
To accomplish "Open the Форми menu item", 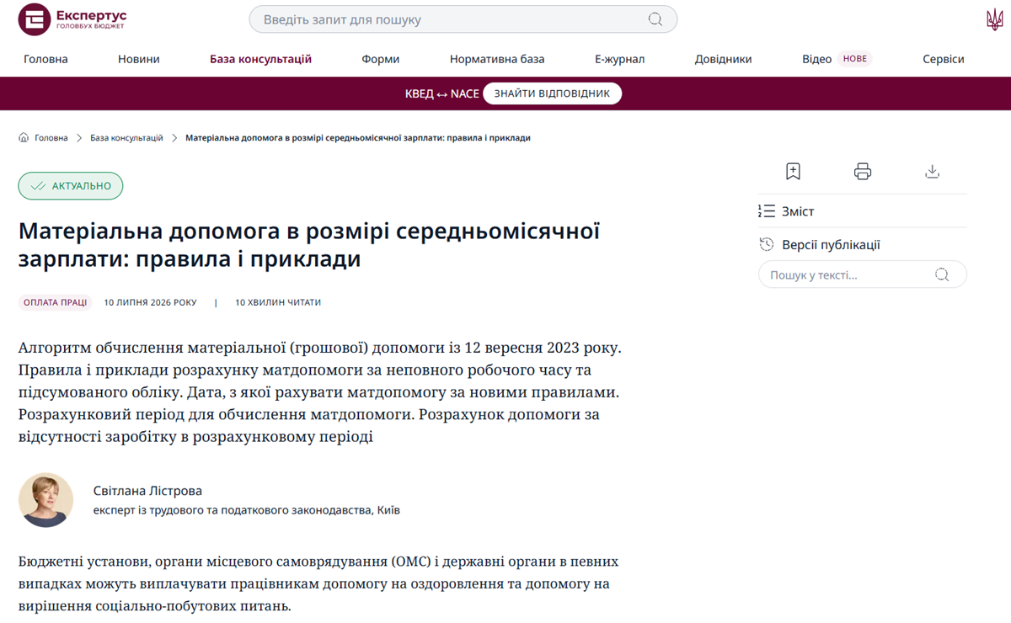I will [x=381, y=59].
